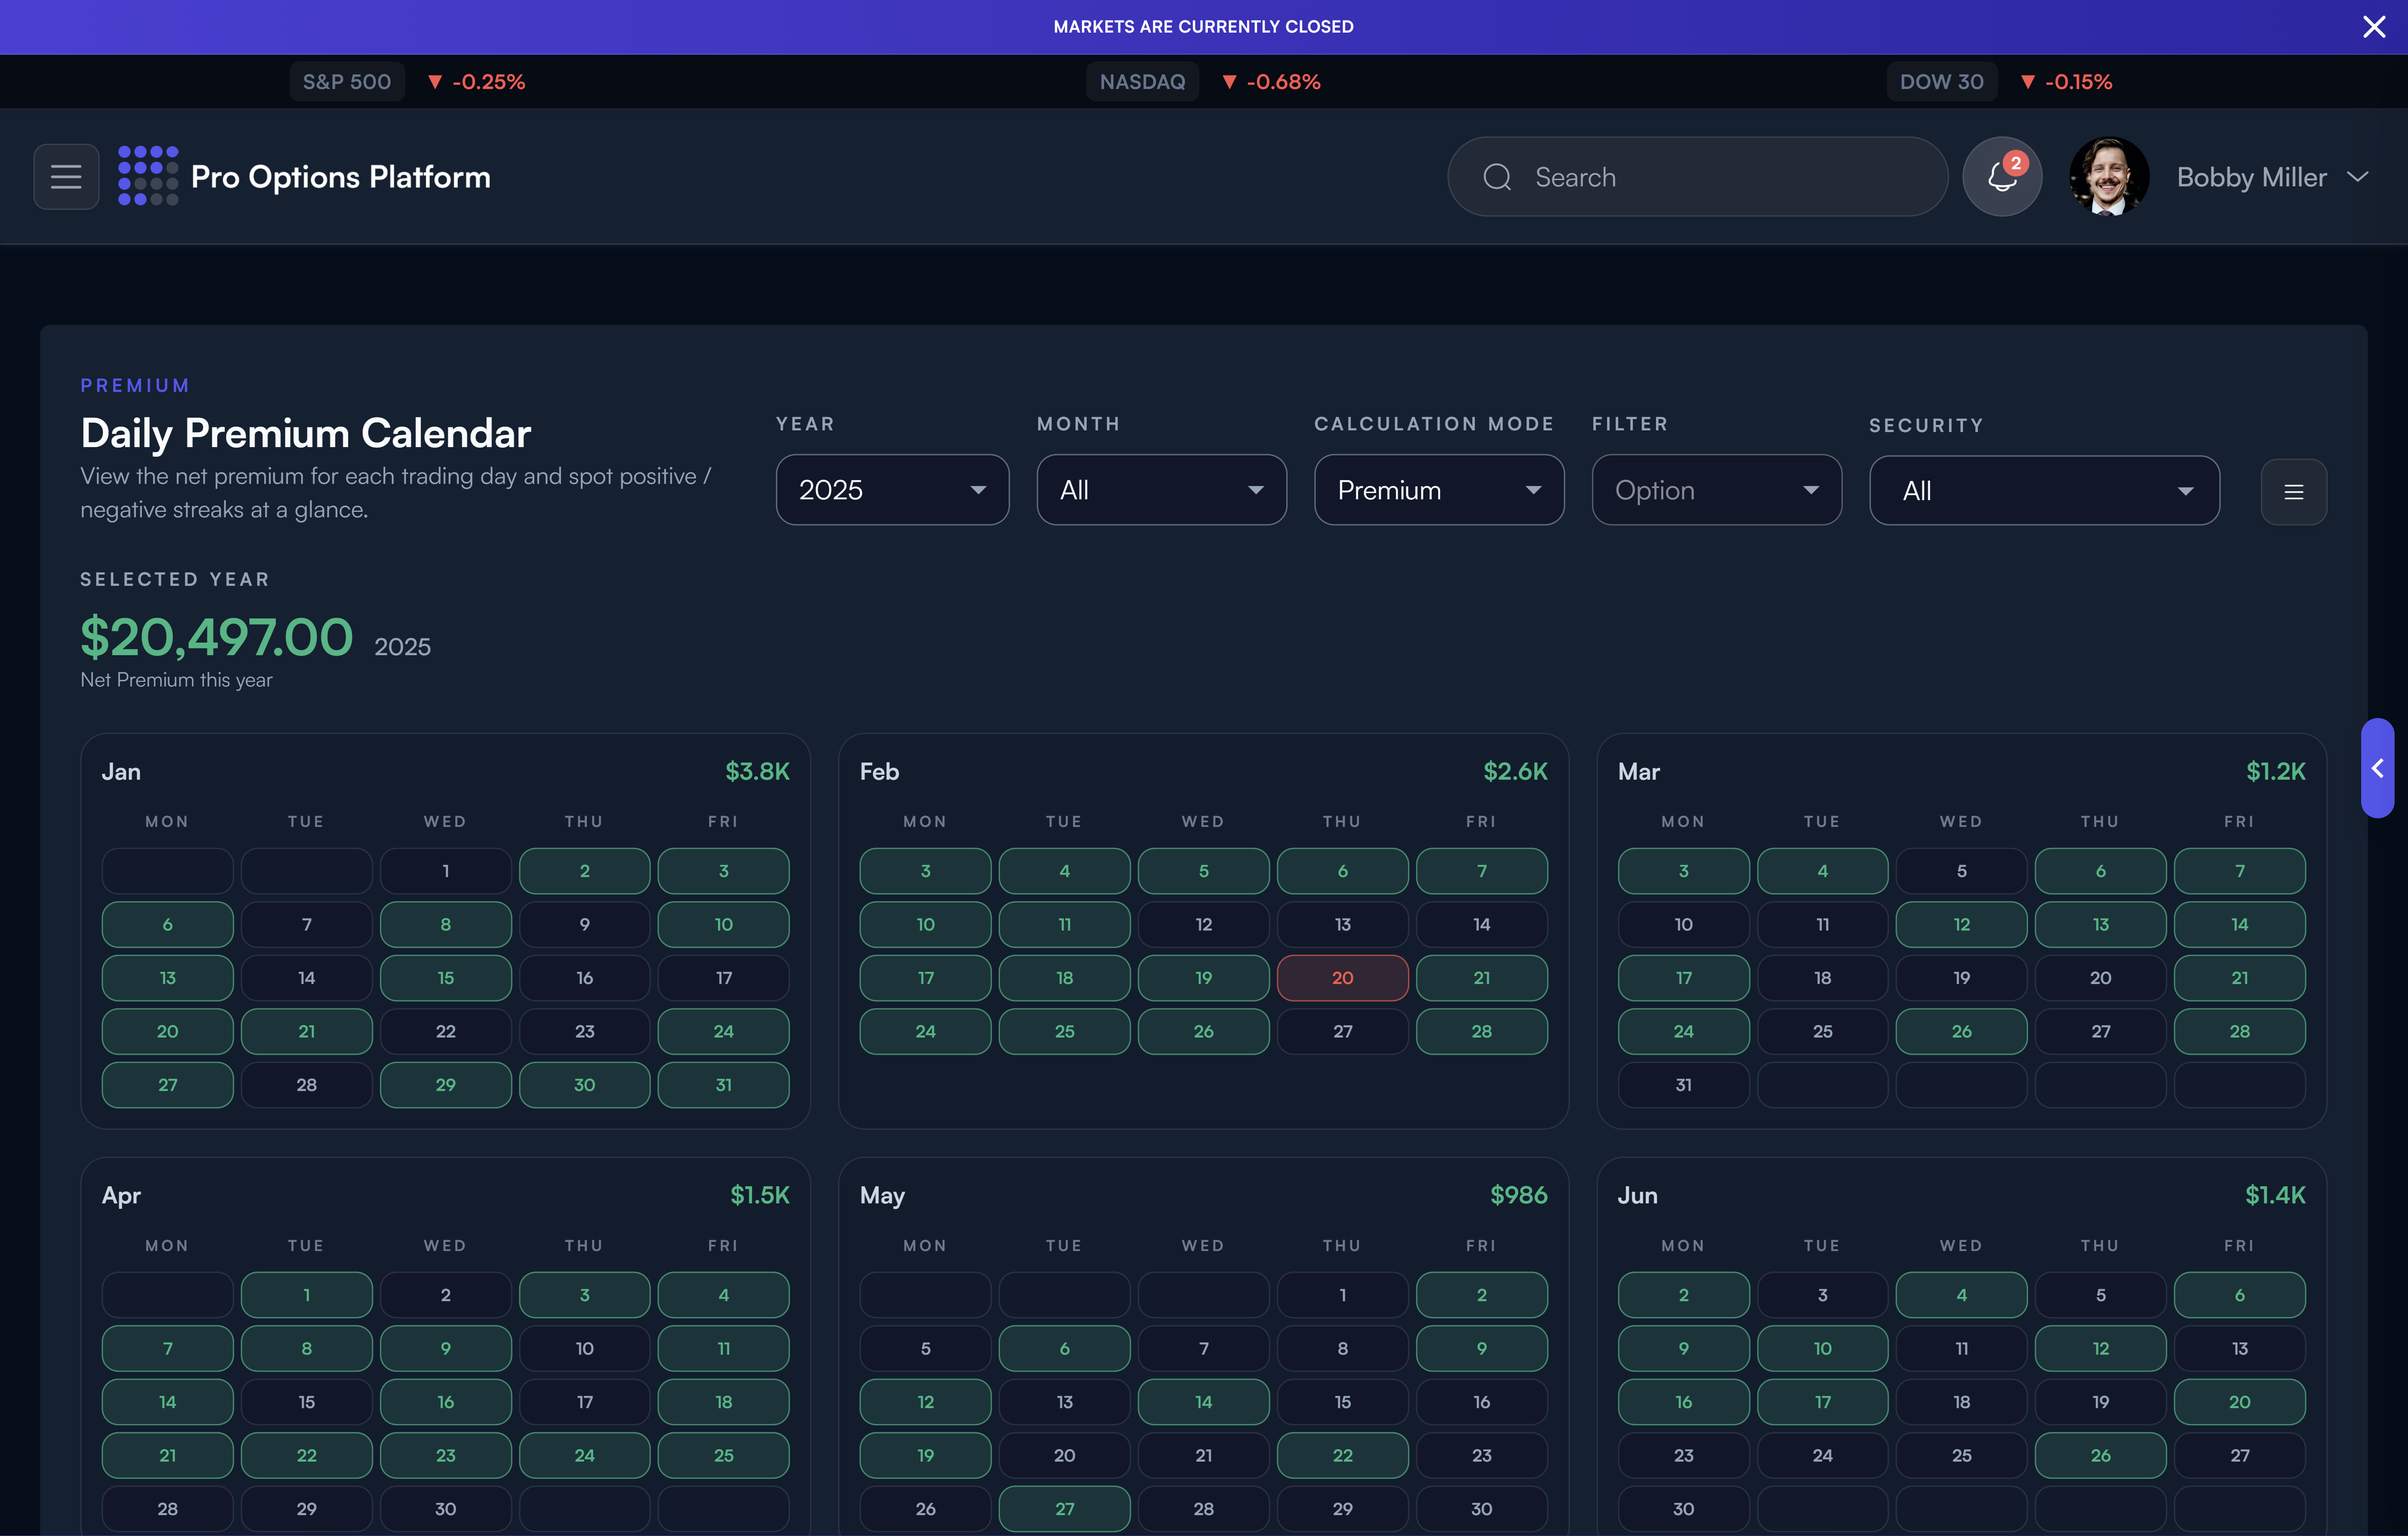Click the list view icon beside Security
This screenshot has height=1536, width=2408.
(x=2293, y=492)
